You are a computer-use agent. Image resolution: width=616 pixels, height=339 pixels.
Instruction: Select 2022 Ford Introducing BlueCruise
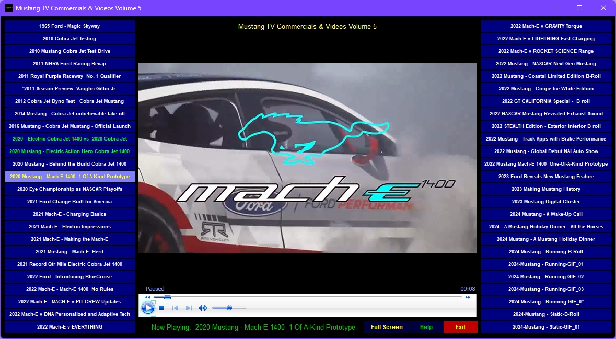pyautogui.click(x=69, y=277)
